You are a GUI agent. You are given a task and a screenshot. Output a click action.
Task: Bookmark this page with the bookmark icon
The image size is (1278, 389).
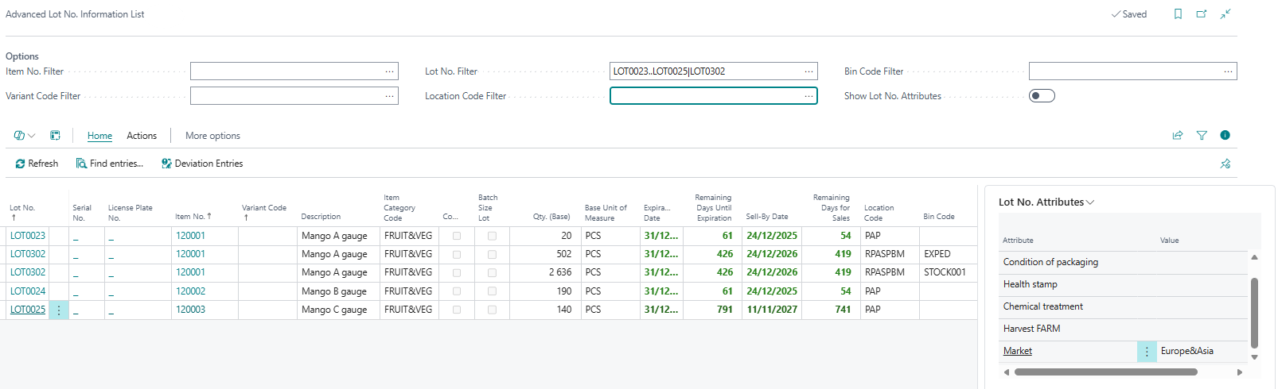coord(1178,14)
